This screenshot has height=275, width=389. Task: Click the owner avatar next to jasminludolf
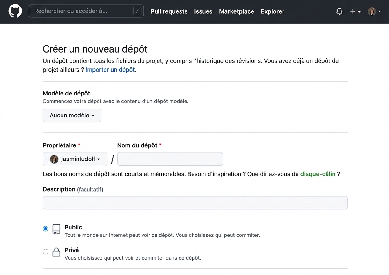[x=54, y=159]
